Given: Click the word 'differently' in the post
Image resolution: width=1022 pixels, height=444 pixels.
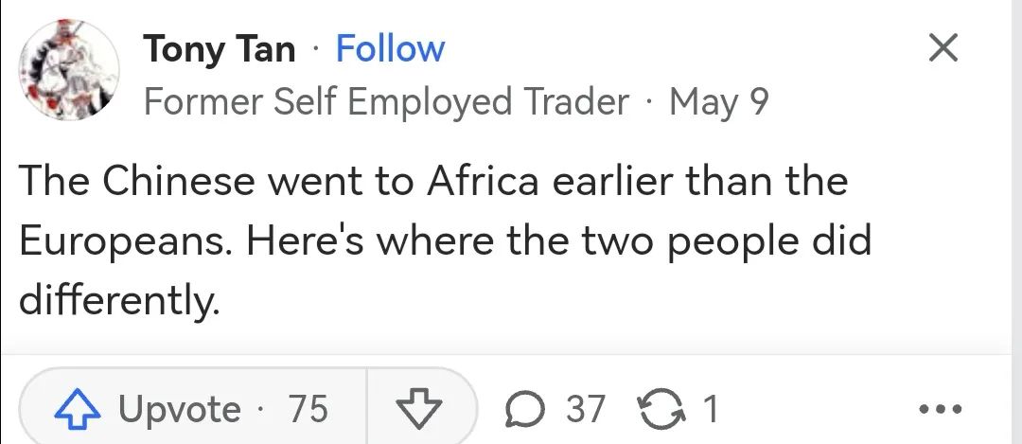Looking at the screenshot, I should click(x=118, y=301).
